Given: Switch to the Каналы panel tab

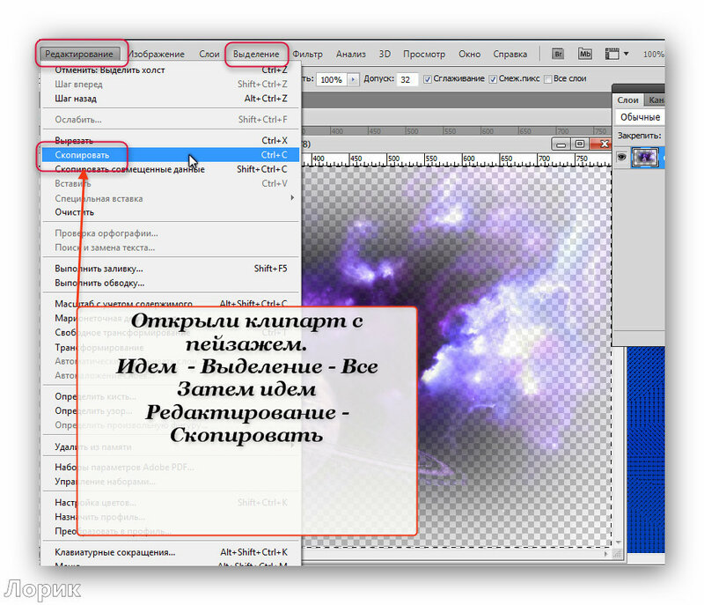Looking at the screenshot, I should [x=655, y=100].
